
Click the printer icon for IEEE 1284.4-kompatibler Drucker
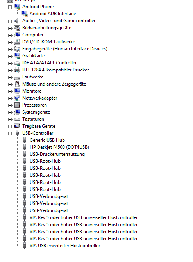click(x=17, y=70)
